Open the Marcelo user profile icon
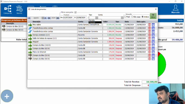 [x=175, y=9]
